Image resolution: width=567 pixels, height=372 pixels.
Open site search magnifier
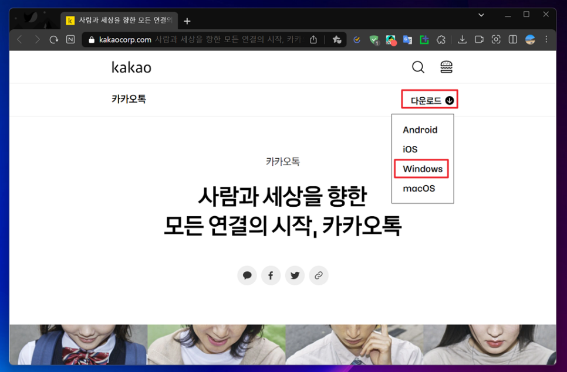418,67
